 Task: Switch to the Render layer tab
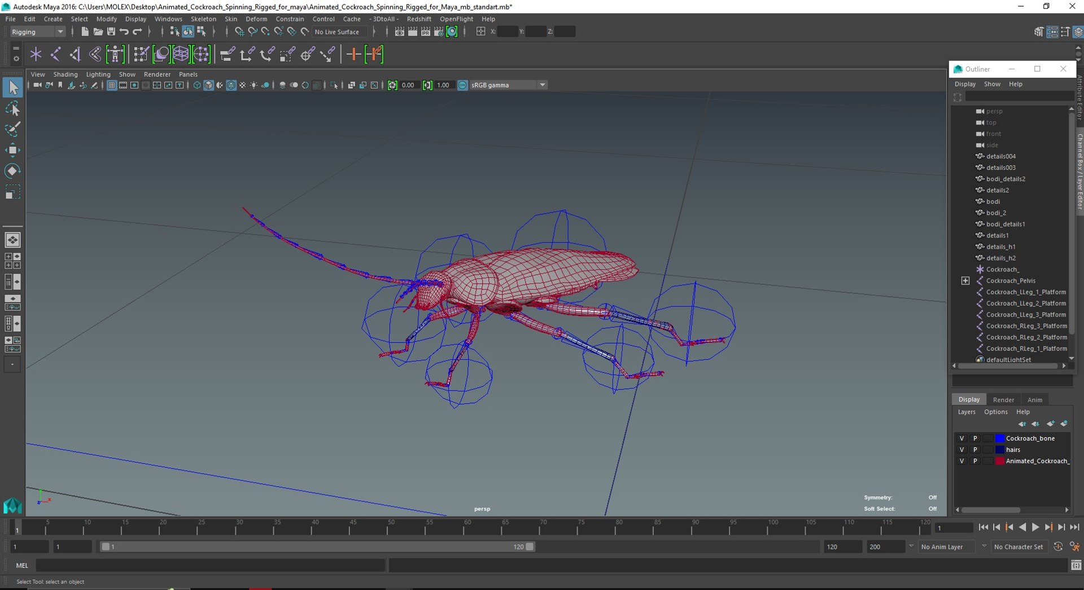tap(1003, 399)
